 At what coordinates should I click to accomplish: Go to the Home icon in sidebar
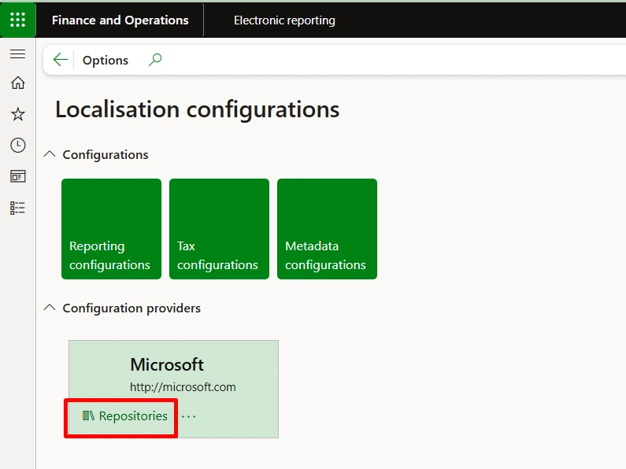(x=17, y=83)
